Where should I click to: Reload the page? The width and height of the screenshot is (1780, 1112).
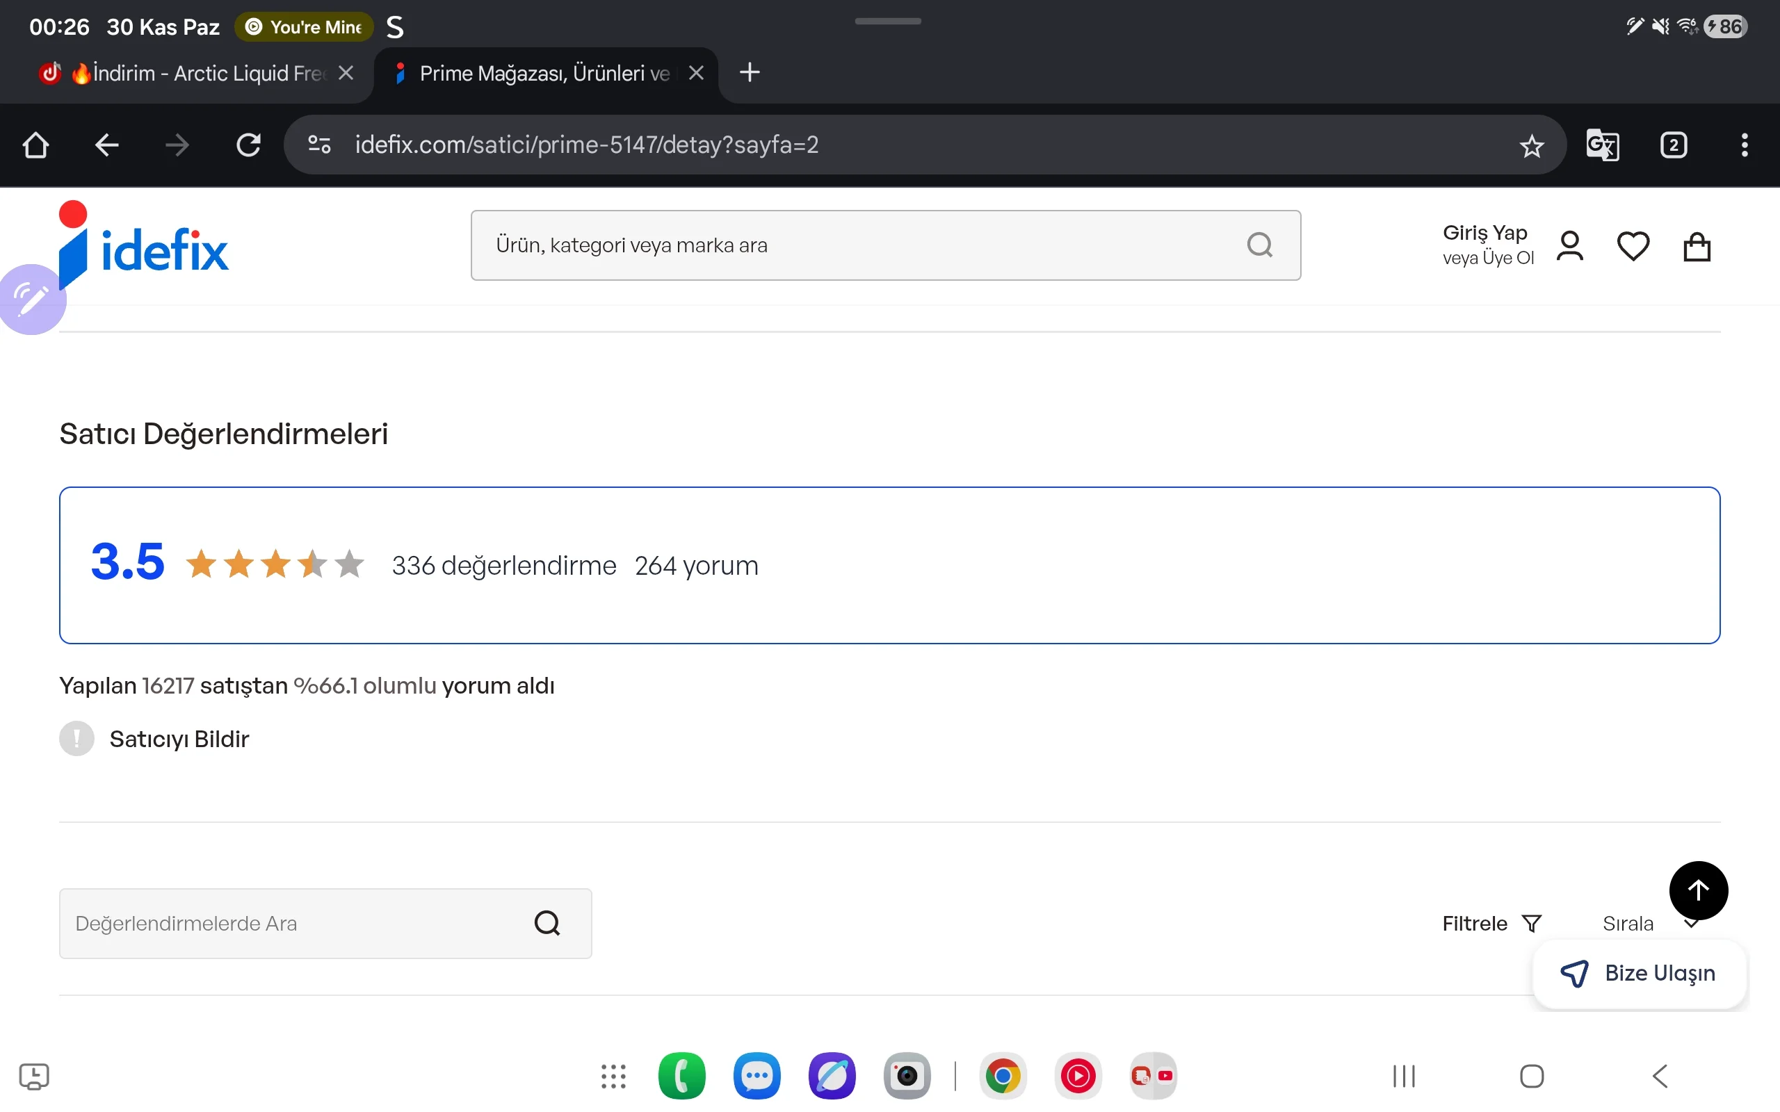point(248,145)
